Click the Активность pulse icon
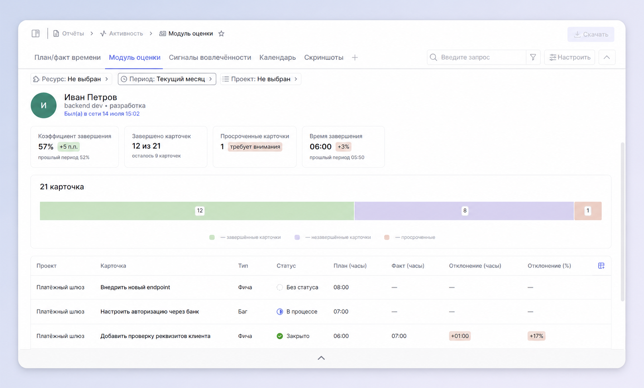Screen dimensions: 644x388 tap(103, 33)
